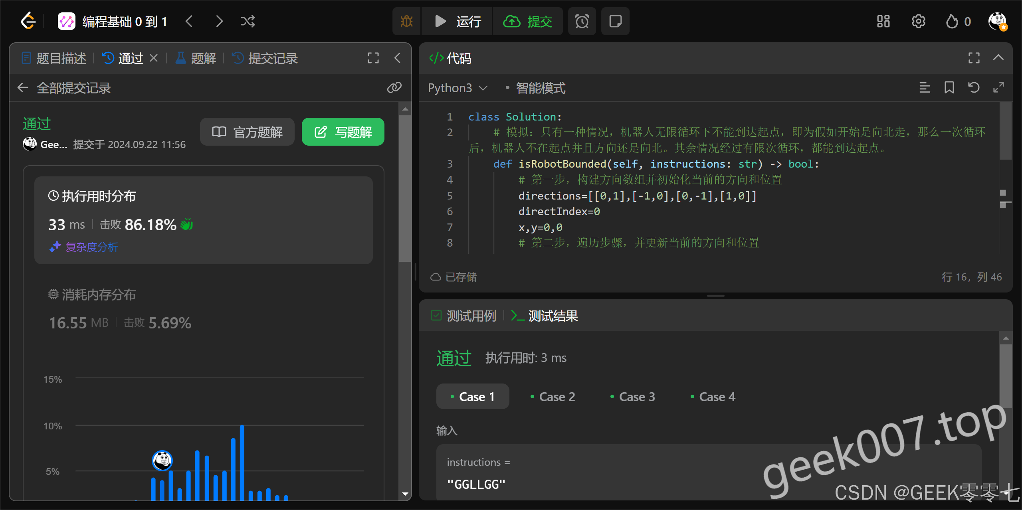Open the 复杂度分析 link
The width and height of the screenshot is (1022, 510).
point(92,247)
